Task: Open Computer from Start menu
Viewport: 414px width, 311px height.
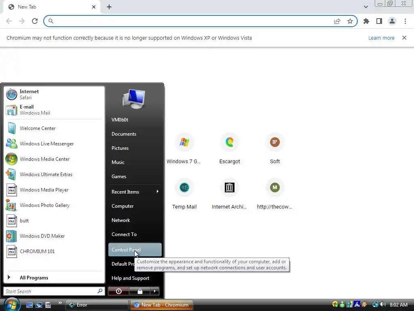Action: click(135, 206)
